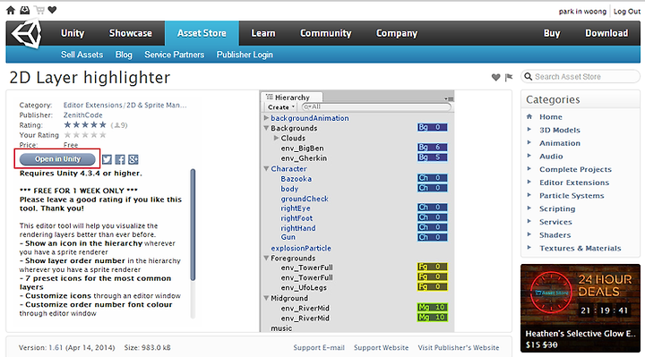Rate the asset with the third Your Rating star
Image resolution: width=645 pixels, height=357 pixels.
(85, 135)
